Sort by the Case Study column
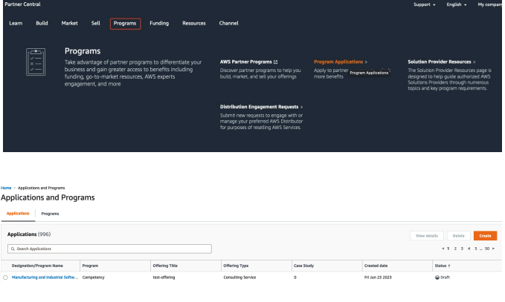The image size is (505, 302). pos(303,266)
